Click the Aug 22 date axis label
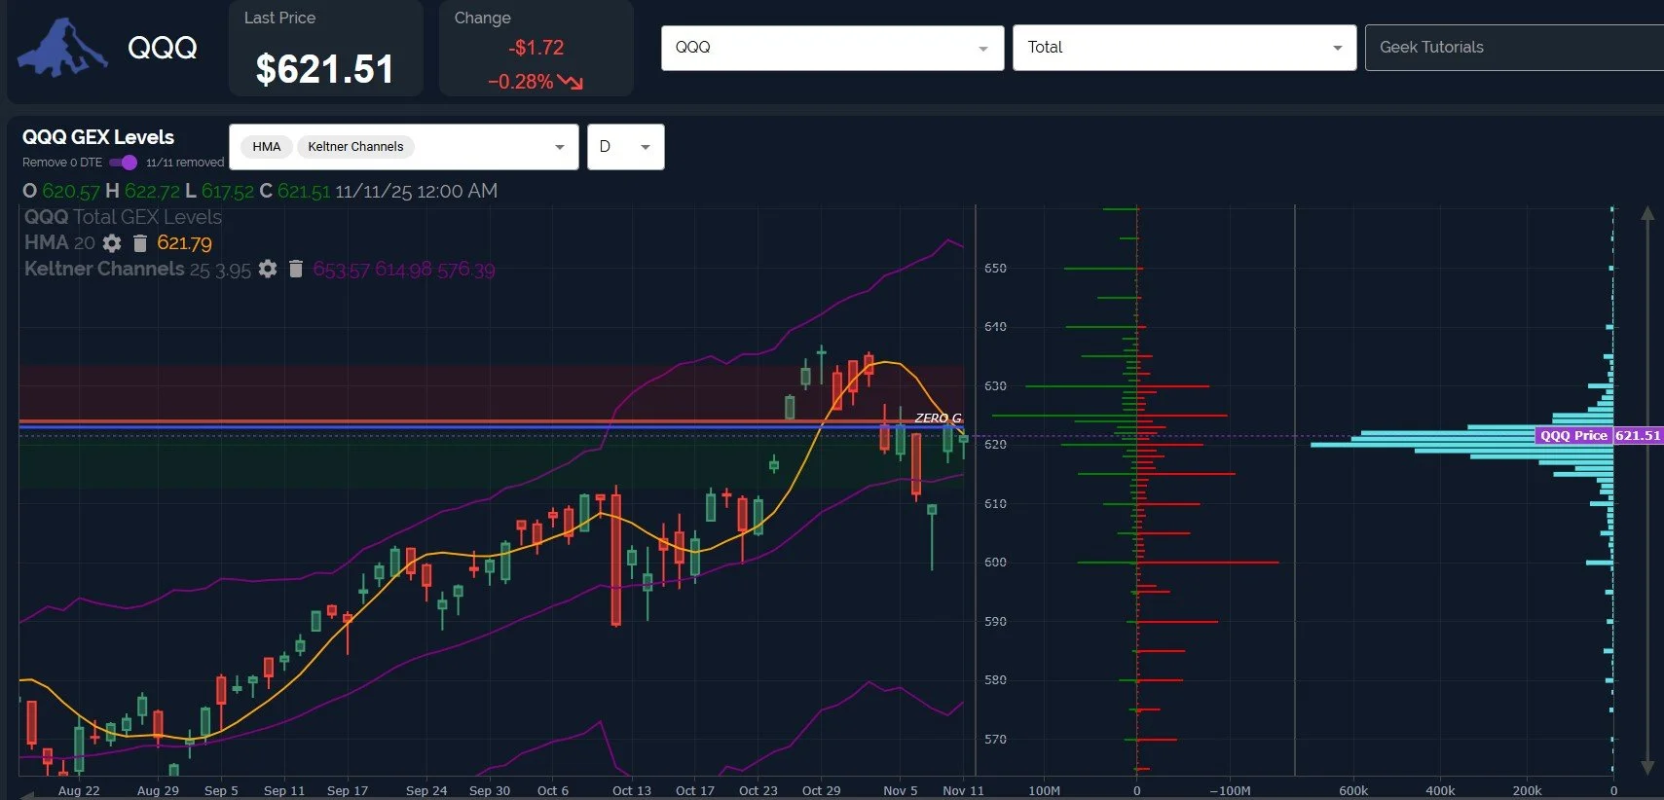Image resolution: width=1664 pixels, height=800 pixels. 79,790
